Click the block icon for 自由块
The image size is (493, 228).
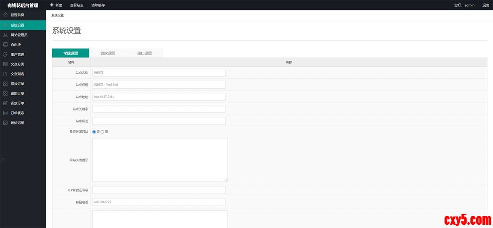(5, 44)
